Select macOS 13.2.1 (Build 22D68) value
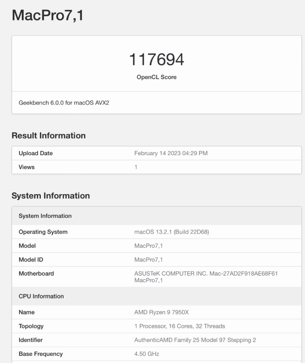 (x=172, y=232)
